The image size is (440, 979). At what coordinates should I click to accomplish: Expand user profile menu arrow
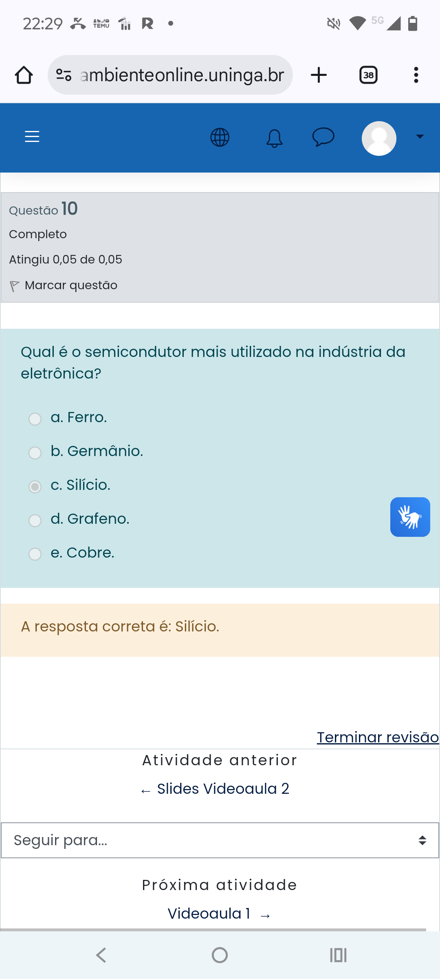point(420,137)
